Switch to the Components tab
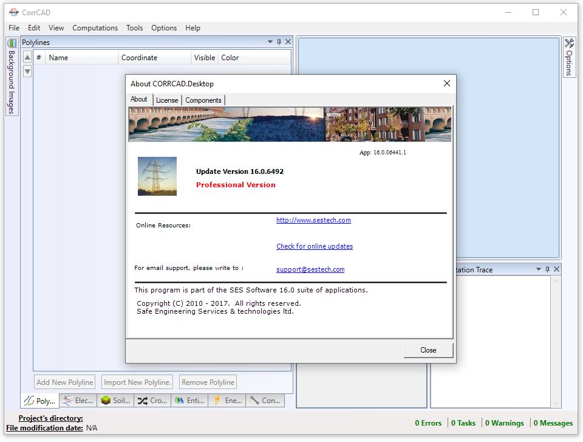This screenshot has width=583, height=442. pyautogui.click(x=203, y=100)
